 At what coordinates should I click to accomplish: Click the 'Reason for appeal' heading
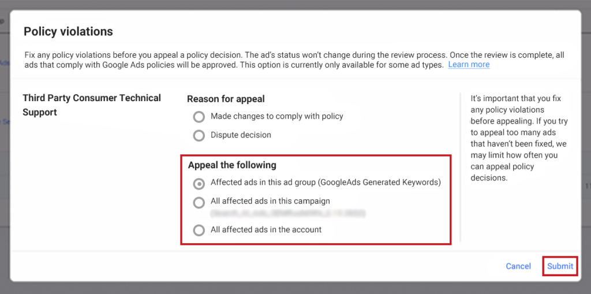coord(226,99)
